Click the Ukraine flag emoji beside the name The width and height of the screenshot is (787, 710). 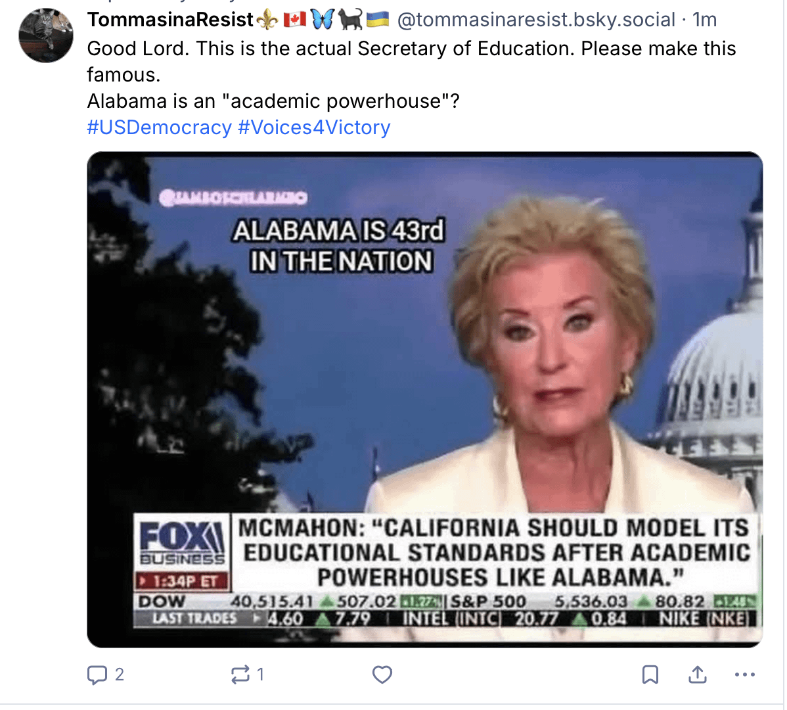(378, 20)
